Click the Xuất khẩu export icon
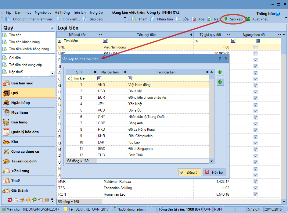This screenshot has width=288, height=213. point(248,19)
